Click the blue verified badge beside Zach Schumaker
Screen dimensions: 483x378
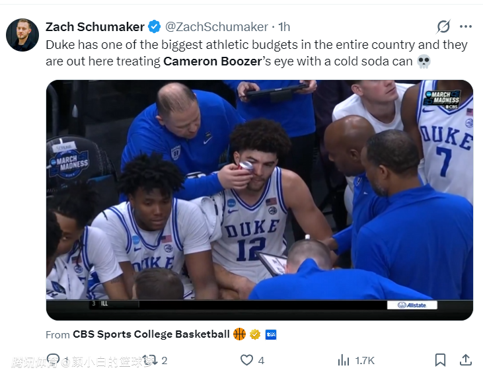pos(154,27)
